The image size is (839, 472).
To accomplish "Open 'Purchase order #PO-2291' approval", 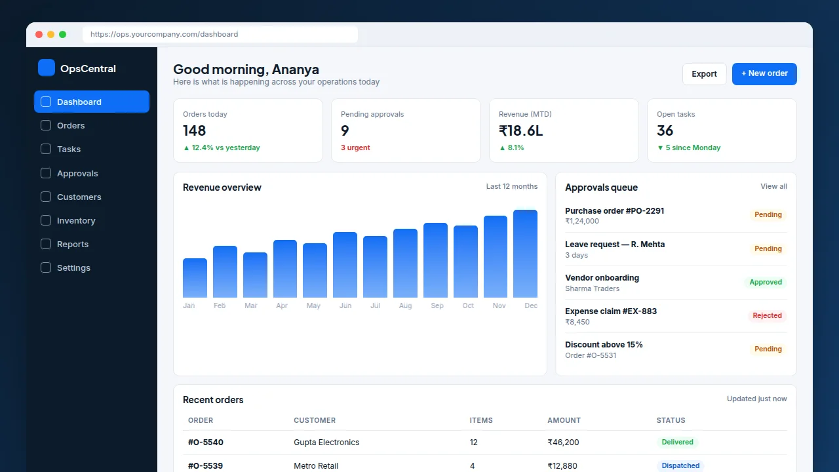I will pyautogui.click(x=676, y=216).
